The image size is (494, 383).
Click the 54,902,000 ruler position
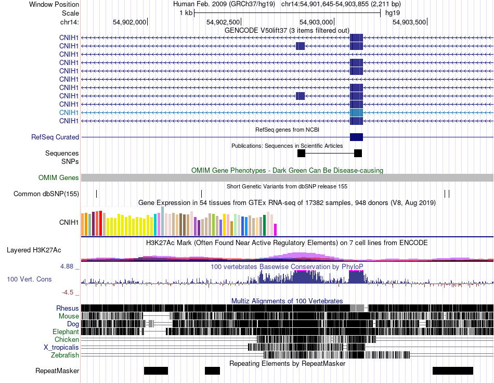click(129, 22)
